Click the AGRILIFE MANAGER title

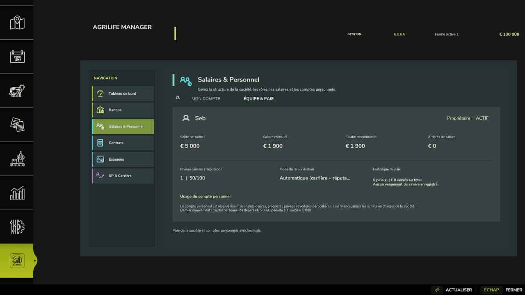tap(122, 27)
